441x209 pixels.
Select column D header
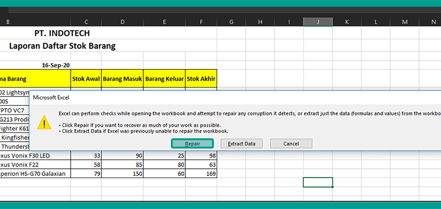coord(122,22)
